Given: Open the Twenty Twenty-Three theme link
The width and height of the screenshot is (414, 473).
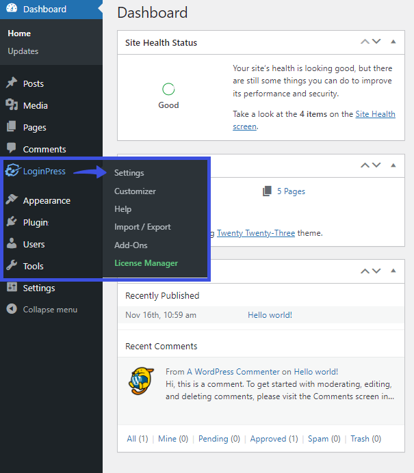Looking at the screenshot, I should (x=256, y=233).
